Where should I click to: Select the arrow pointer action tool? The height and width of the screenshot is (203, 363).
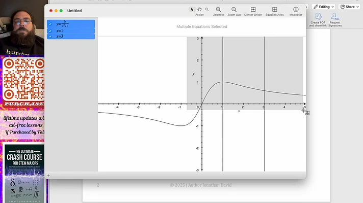pos(192,10)
